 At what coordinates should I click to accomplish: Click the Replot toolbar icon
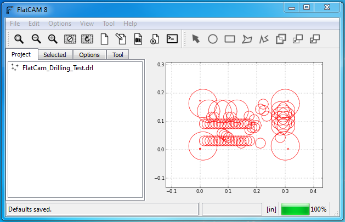pyautogui.click(x=87, y=39)
